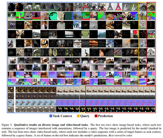This screenshot has width=163, height=138.
Task: Click the Task Context legend label
Action: 62,116
